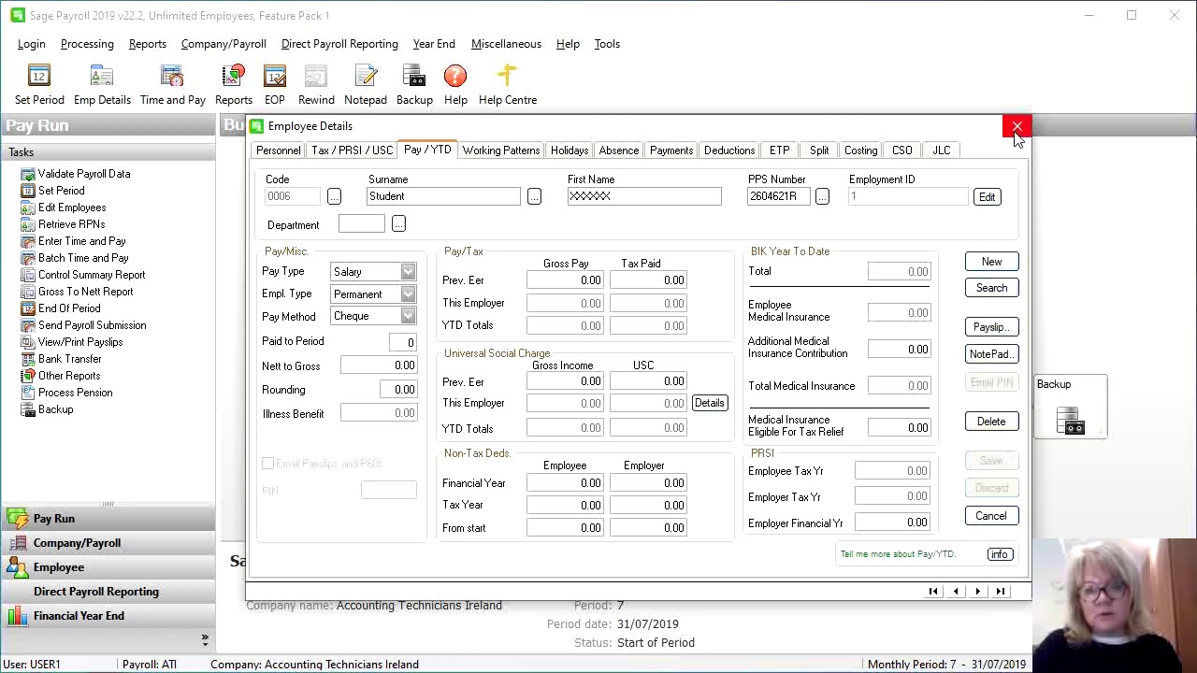
Task: Open the Time and Pay toolbar icon
Action: [x=173, y=85]
